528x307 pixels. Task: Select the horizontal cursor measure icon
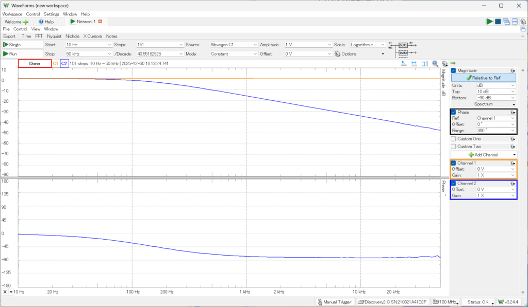click(414, 64)
